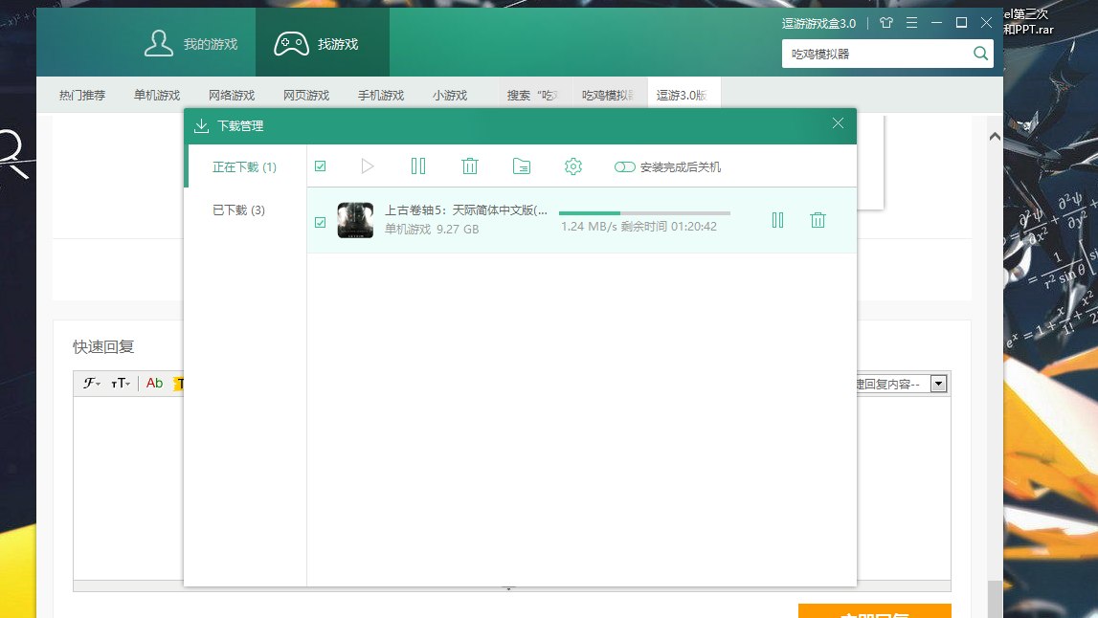Open 网页游戏 tab
This screenshot has width=1098, height=618.
click(306, 95)
